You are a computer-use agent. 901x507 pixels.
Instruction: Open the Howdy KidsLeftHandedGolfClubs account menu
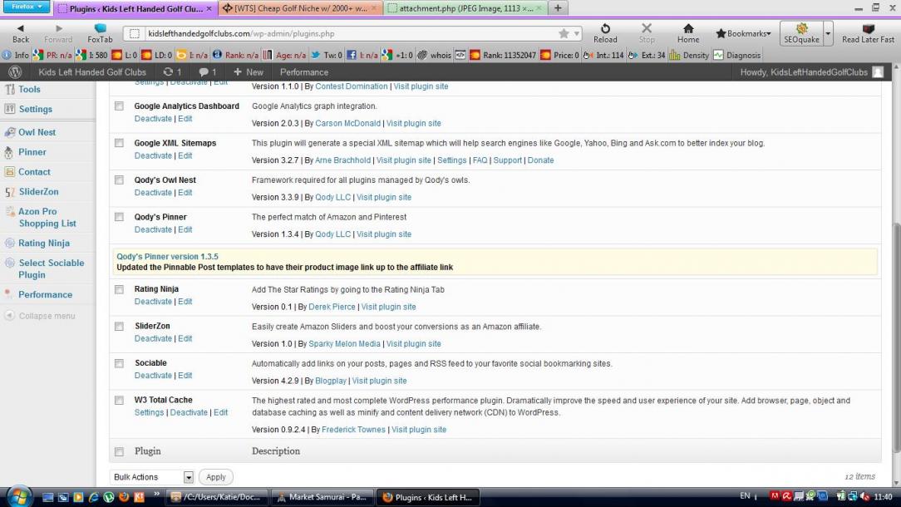click(811, 71)
